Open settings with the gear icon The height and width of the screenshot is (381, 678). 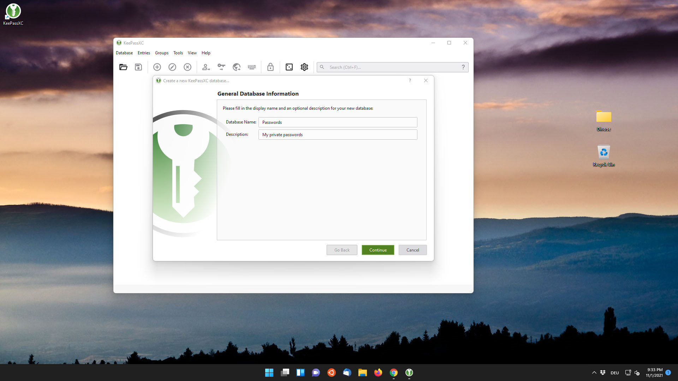304,67
